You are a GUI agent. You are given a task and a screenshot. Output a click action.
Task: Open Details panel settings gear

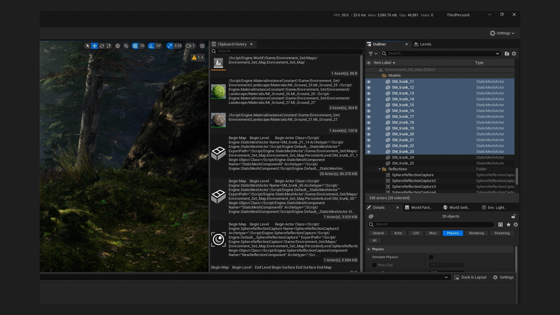pyautogui.click(x=516, y=225)
